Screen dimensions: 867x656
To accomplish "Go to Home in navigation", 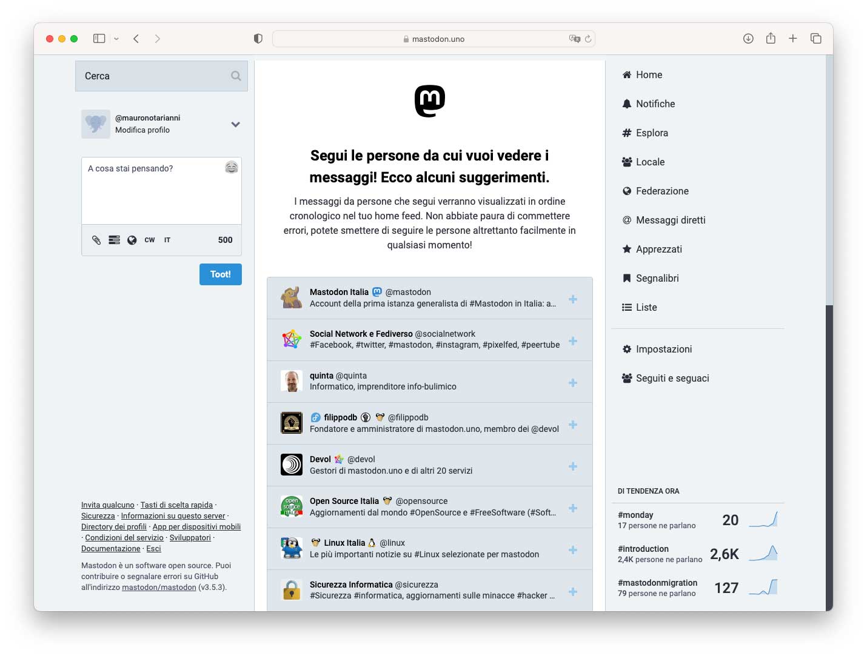I will (642, 75).
